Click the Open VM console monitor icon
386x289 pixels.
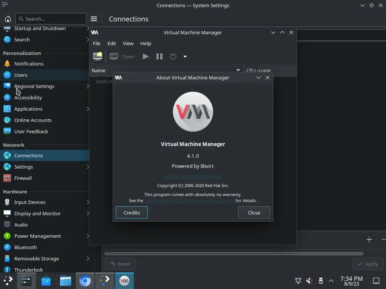click(114, 56)
